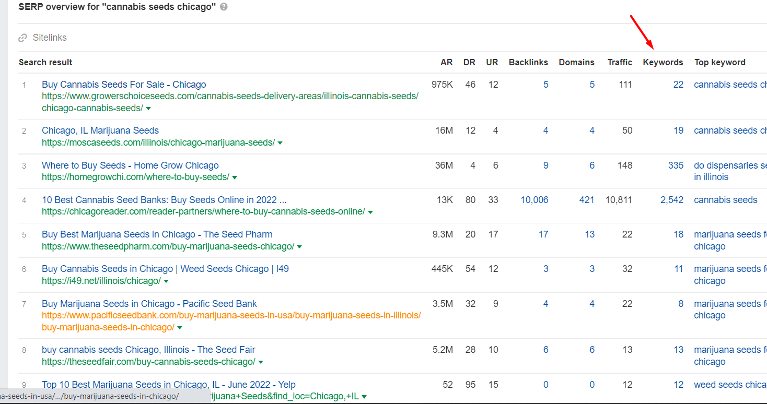Click the UR column header
This screenshot has height=404, width=767.
click(492, 62)
